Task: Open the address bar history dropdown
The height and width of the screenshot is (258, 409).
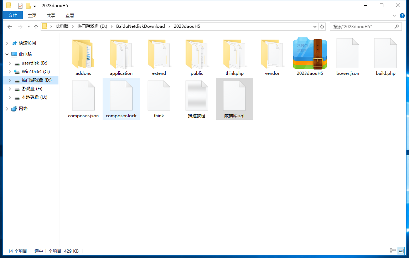Action: (315, 26)
